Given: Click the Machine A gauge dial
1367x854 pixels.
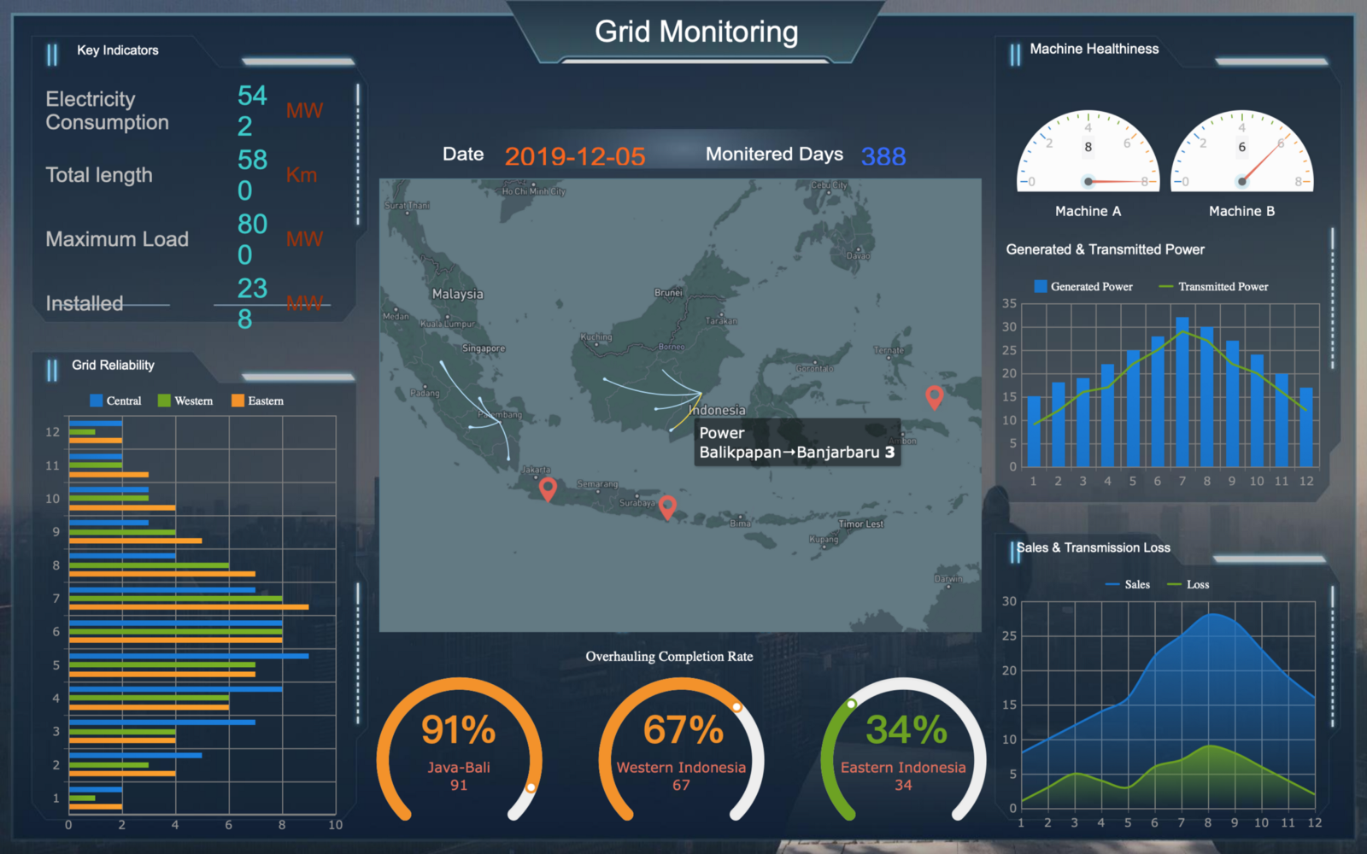Looking at the screenshot, I should [x=1088, y=151].
